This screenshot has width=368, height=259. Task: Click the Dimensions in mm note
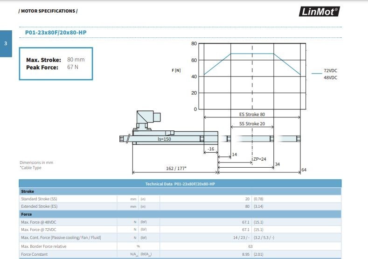click(36, 163)
